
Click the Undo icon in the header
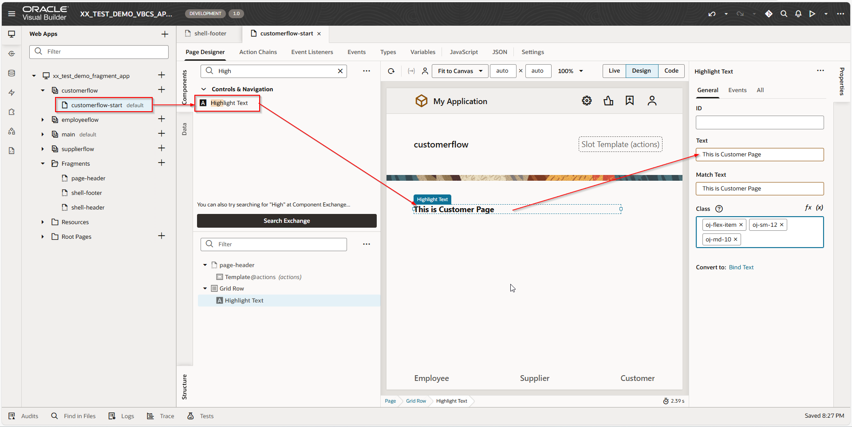[x=712, y=14]
